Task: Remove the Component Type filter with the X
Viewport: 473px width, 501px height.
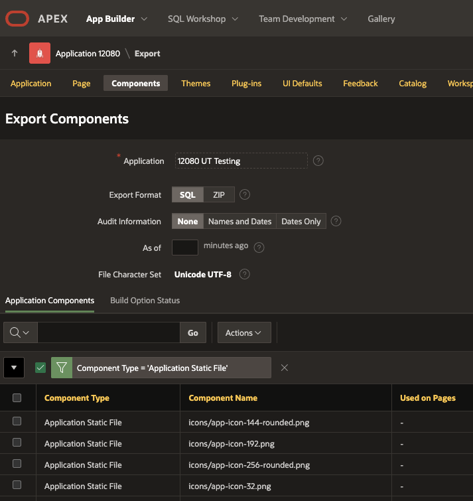Action: click(284, 368)
